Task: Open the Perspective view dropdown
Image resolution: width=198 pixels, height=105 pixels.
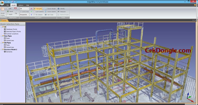Action: click(25, 15)
